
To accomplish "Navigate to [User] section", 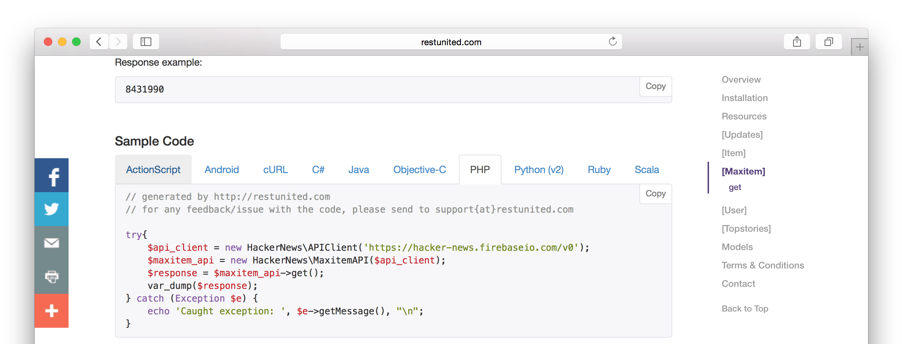I will coord(734,210).
